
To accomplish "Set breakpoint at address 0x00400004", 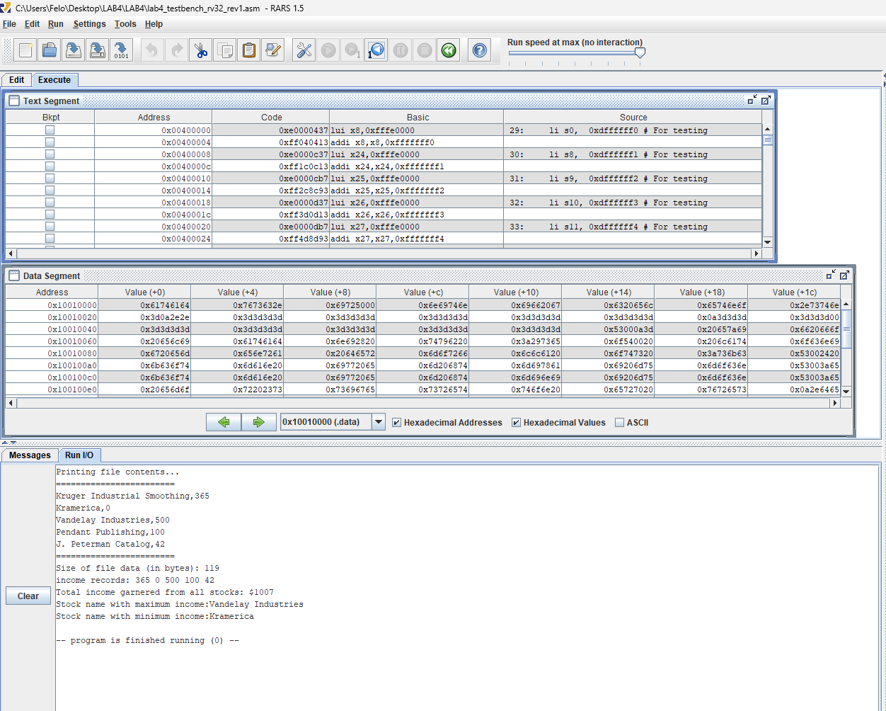I will 50,142.
